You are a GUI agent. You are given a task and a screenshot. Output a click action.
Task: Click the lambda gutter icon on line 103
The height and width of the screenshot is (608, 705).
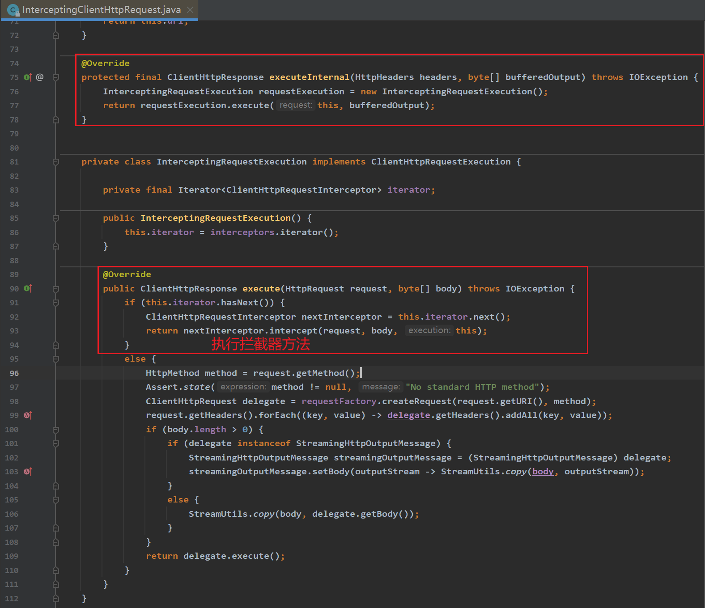coord(28,472)
